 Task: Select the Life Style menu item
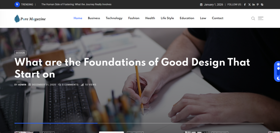[167, 18]
